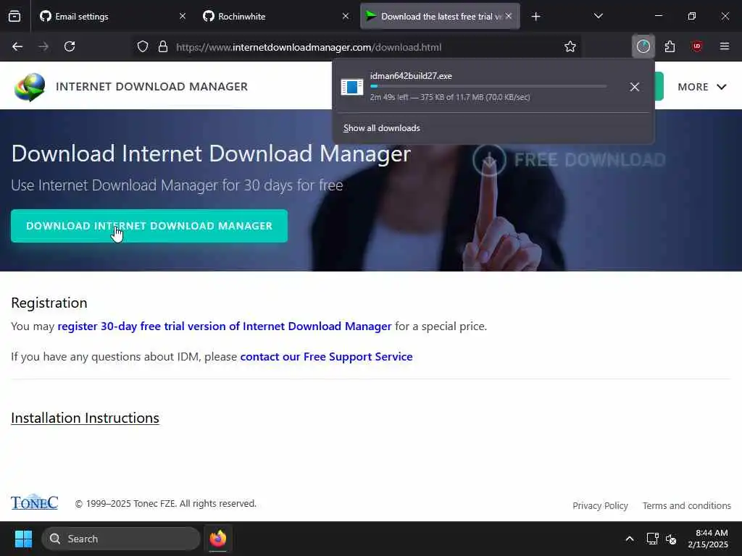Click the FREE DOWNLOAD circular arrow

[x=489, y=160]
